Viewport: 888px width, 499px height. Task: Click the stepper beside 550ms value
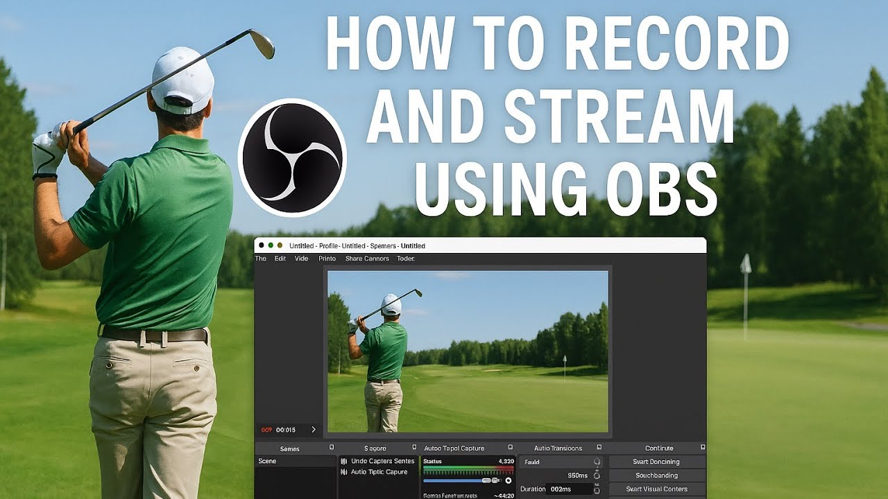click(x=597, y=475)
